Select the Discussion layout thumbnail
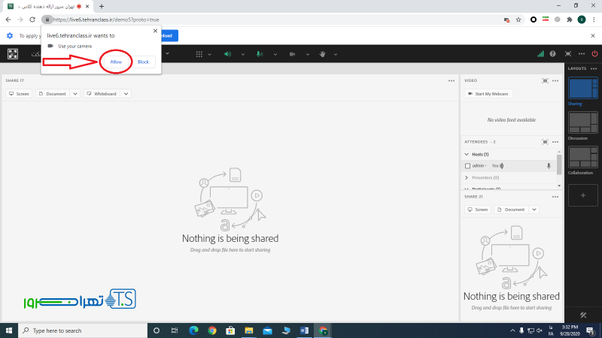This screenshot has height=338, width=602. pos(583,122)
